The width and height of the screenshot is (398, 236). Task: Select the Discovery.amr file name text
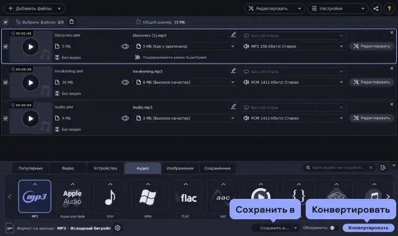coord(67,35)
